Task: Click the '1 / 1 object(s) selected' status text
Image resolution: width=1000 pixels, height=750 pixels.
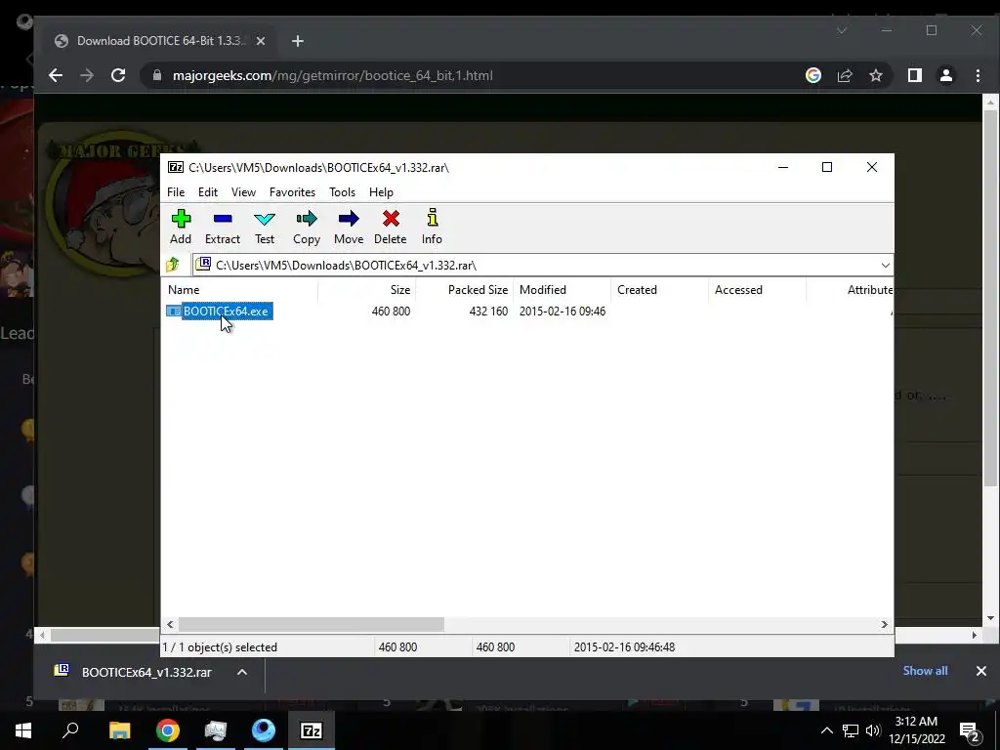Action: (220, 646)
